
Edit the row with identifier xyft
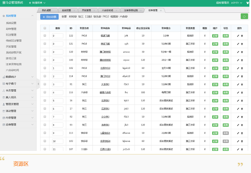(x=238, y=44)
